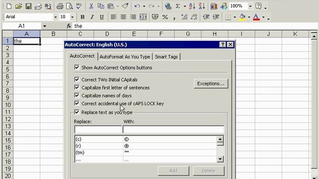Toggle bold formatting
319x179 pixels.
(x=82, y=17)
